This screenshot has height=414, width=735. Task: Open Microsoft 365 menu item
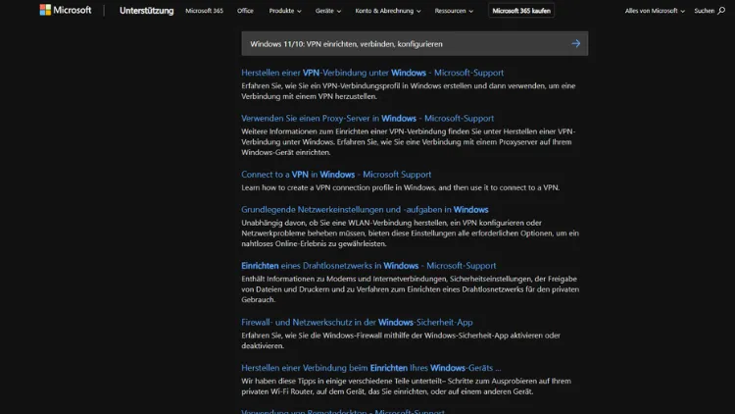tap(205, 11)
